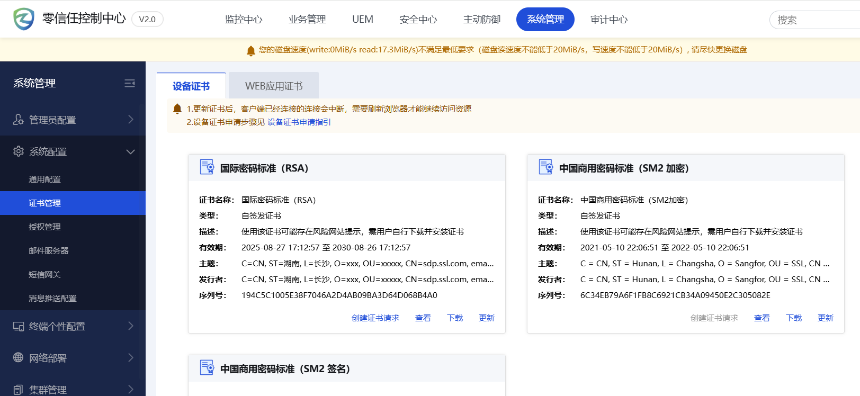The height and width of the screenshot is (396, 860).
Task: Select 授权管理 in the sidebar
Action: [44, 227]
